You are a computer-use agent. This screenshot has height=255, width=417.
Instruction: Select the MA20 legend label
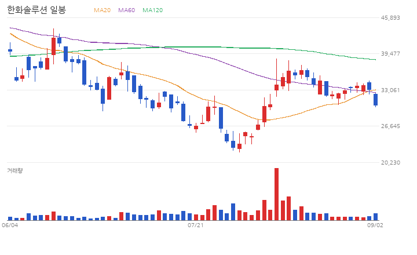click(102, 10)
